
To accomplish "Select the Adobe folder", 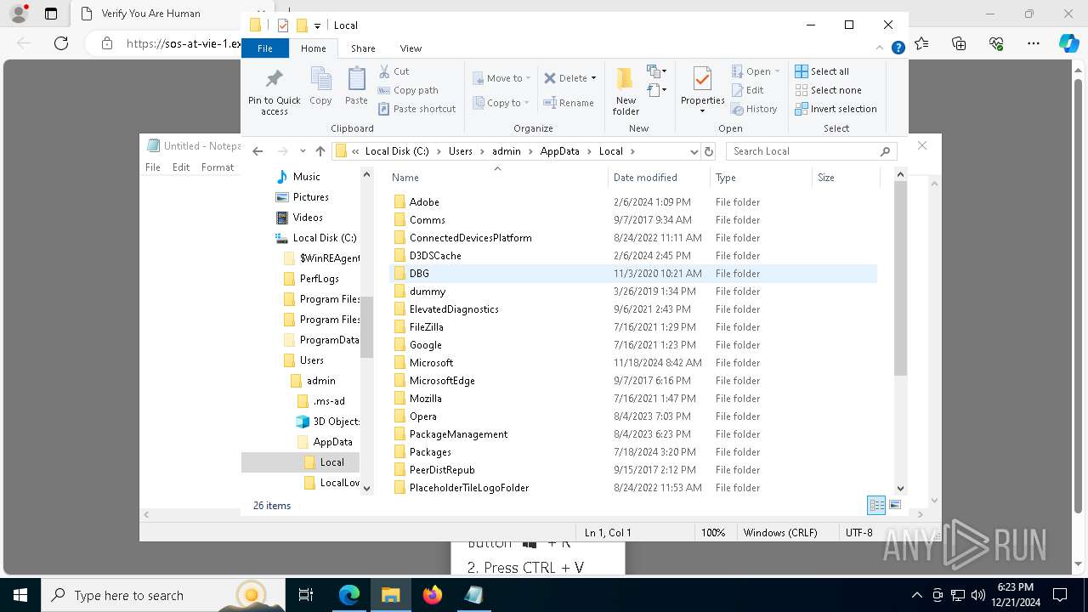I will coord(424,202).
